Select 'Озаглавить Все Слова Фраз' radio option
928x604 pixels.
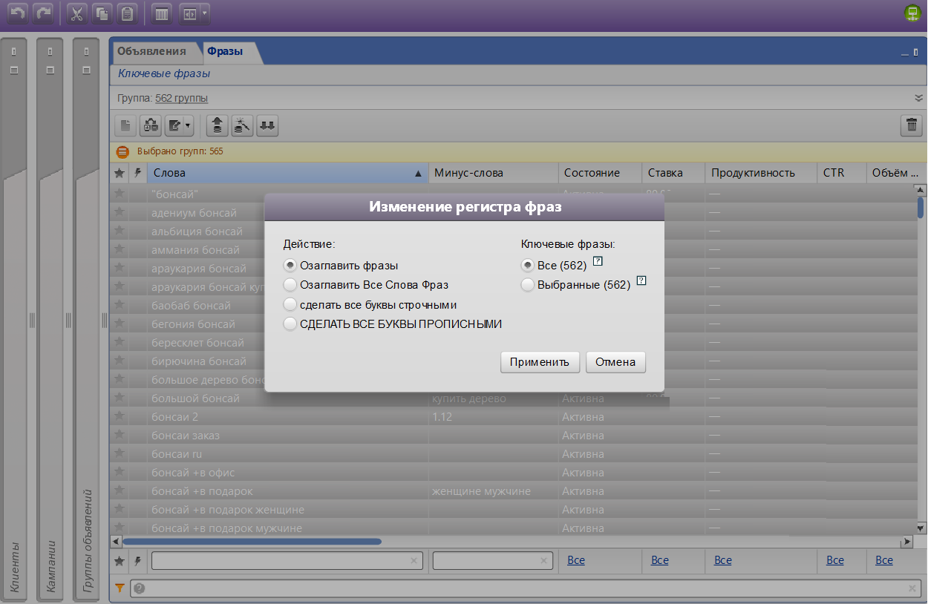(x=290, y=285)
